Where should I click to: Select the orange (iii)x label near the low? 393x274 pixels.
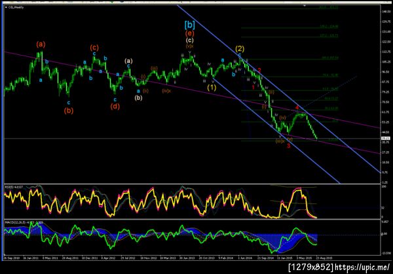(x=280, y=141)
